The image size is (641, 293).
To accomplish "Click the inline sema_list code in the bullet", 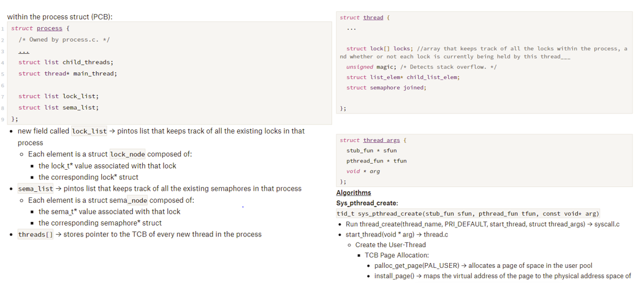I will pos(36,189).
